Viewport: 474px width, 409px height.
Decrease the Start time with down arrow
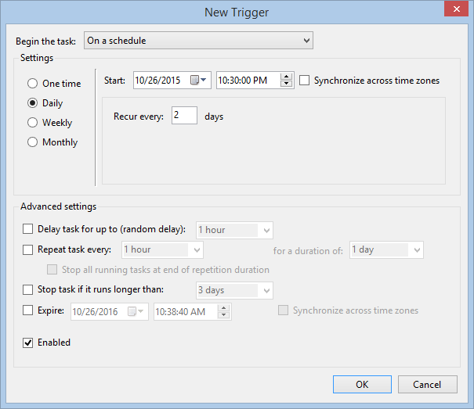tap(286, 84)
